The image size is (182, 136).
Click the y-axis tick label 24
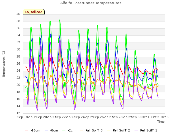(x=18, y=71)
